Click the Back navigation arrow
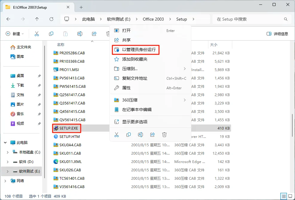This screenshot has height=200, width=295. click(8, 19)
